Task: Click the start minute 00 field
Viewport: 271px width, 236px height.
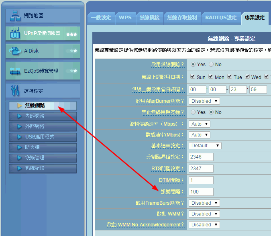Action: pos(218,90)
